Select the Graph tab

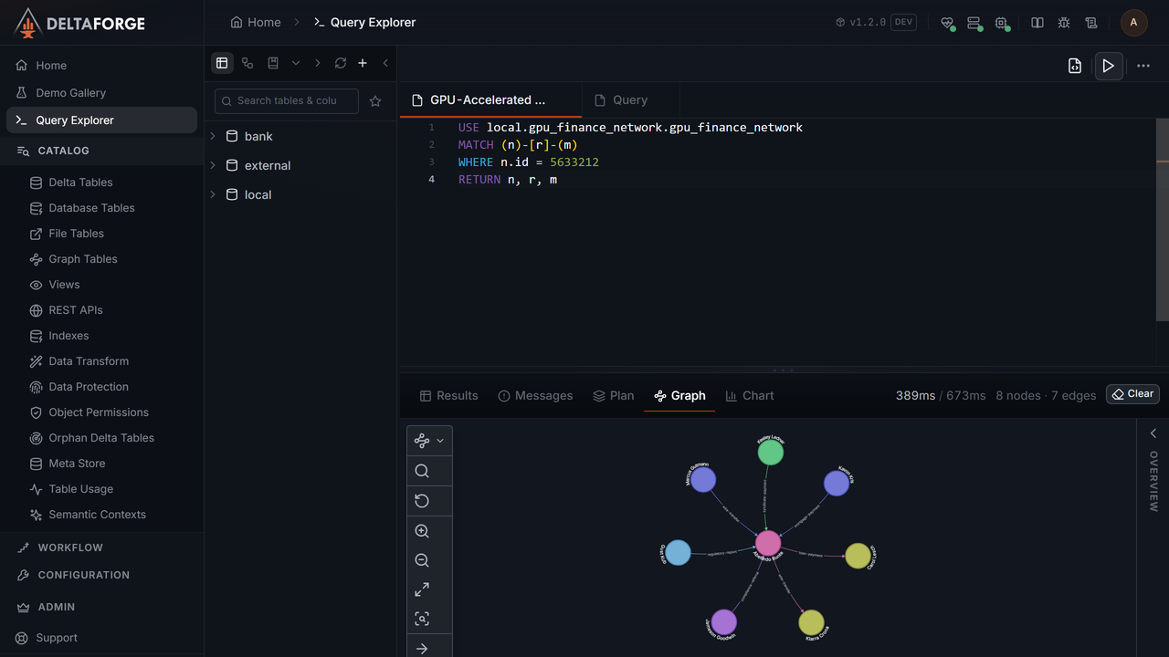pyautogui.click(x=679, y=396)
